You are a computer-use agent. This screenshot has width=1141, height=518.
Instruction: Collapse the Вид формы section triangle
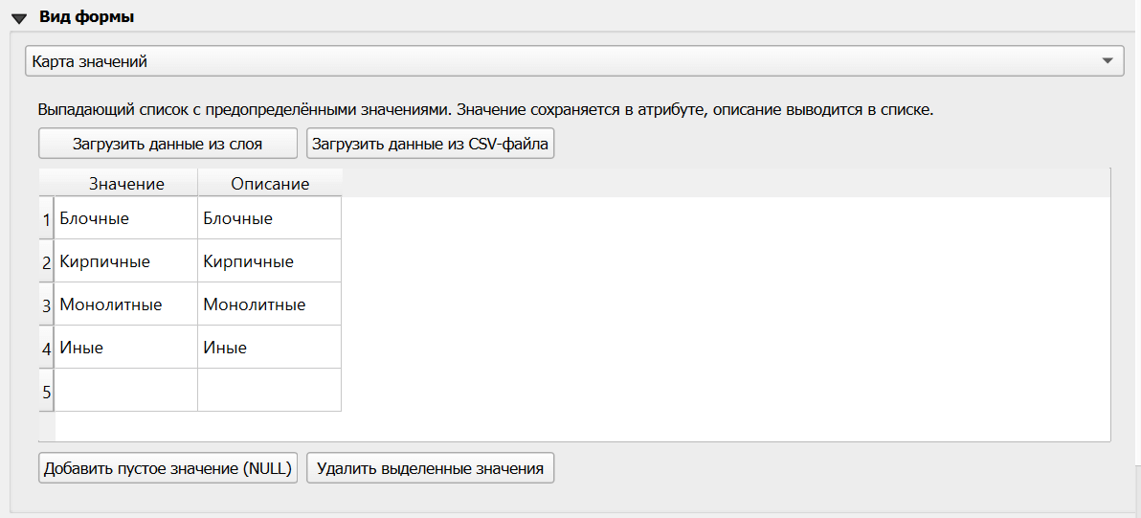(19, 17)
